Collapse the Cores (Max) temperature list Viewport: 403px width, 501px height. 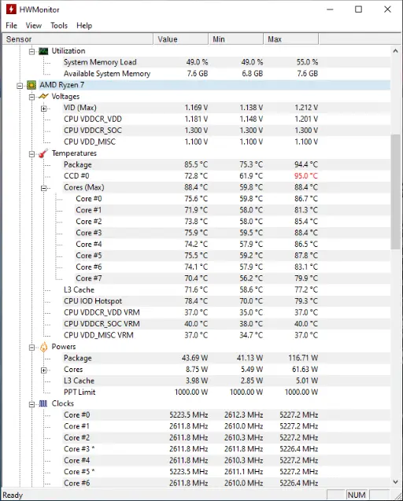(x=44, y=188)
